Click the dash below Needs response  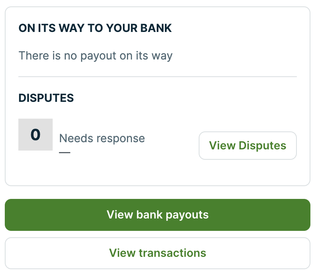[x=64, y=152]
